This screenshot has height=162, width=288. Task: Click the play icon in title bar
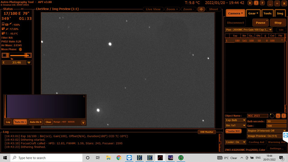click(x=250, y=3)
